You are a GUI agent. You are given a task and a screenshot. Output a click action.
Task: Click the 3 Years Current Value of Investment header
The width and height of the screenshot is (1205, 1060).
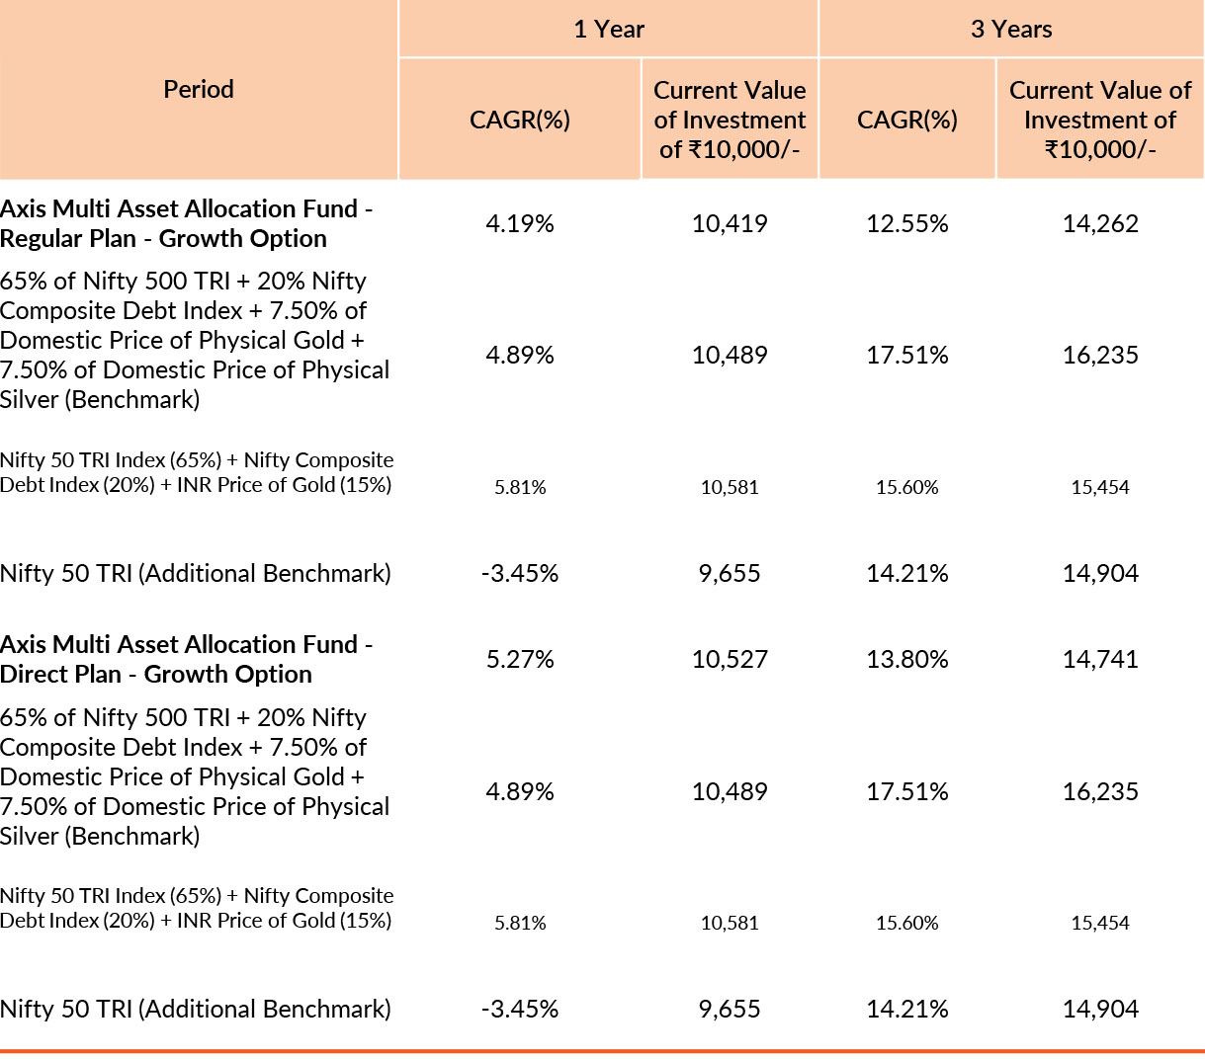point(1099,120)
